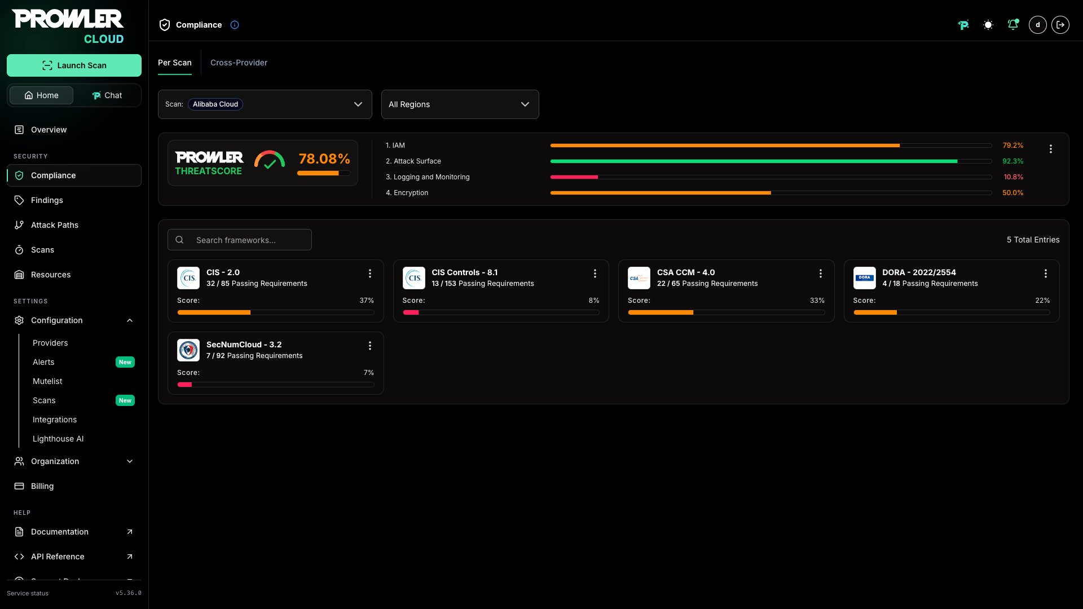Open notifications bell icon
The width and height of the screenshot is (1083, 609).
1013,25
